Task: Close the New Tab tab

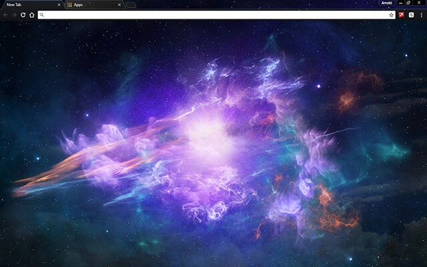Action: 59,5
